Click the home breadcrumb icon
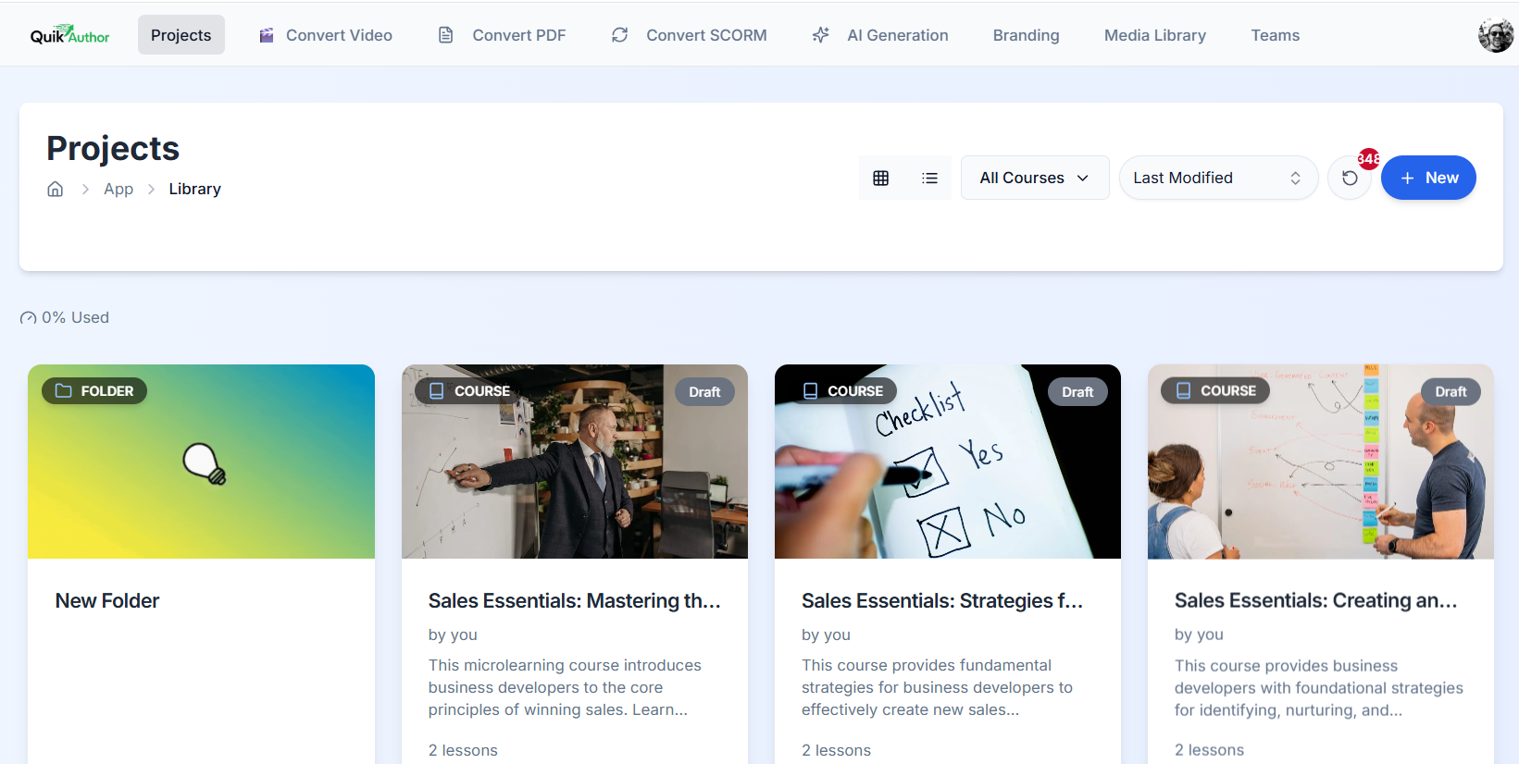Image resolution: width=1519 pixels, height=764 pixels. click(x=56, y=189)
